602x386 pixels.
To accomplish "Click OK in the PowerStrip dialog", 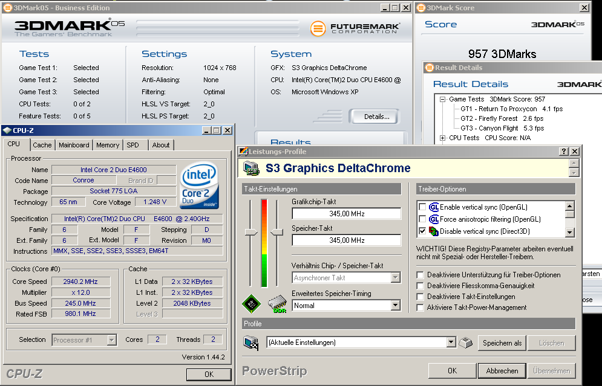I will click(x=453, y=371).
